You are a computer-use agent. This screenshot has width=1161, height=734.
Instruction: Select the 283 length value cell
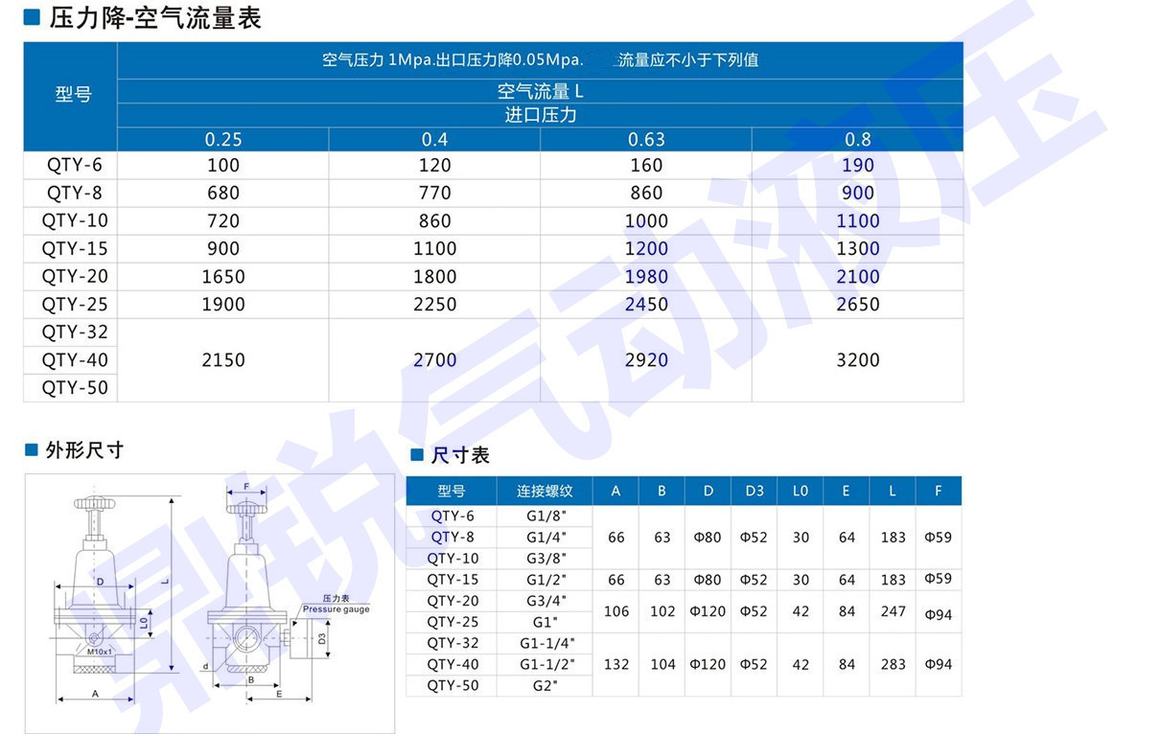[x=893, y=664]
